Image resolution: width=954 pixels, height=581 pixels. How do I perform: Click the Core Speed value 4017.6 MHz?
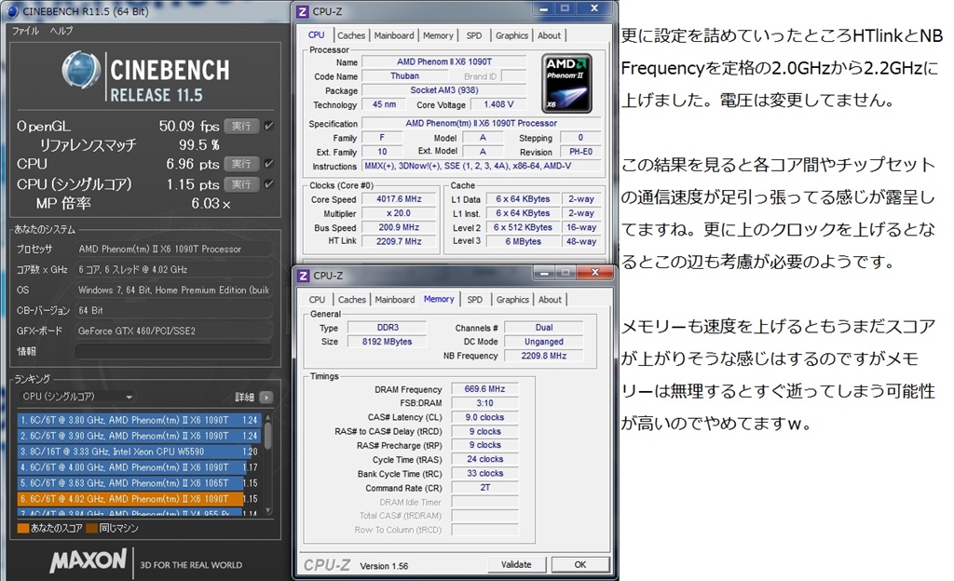click(399, 198)
